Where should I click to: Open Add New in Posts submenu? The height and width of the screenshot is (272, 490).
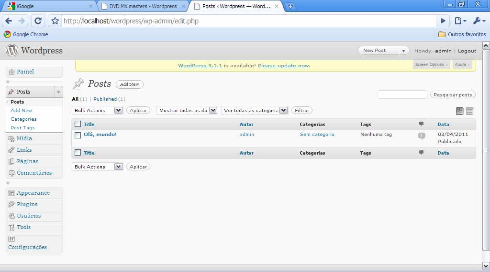[x=21, y=110]
